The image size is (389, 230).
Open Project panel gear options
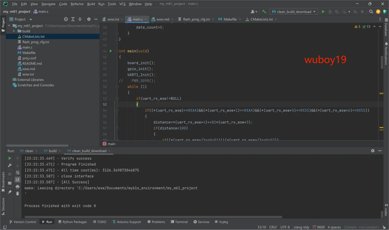coord(89,19)
